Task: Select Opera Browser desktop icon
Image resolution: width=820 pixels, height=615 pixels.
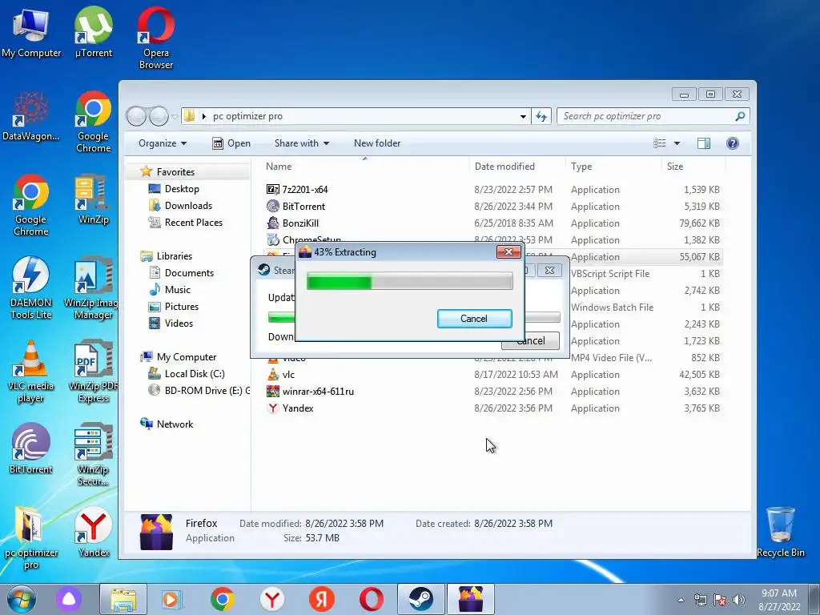Action: 156,38
